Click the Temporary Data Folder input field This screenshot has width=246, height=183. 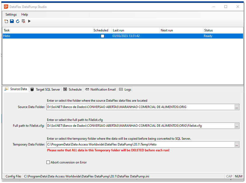point(140,144)
